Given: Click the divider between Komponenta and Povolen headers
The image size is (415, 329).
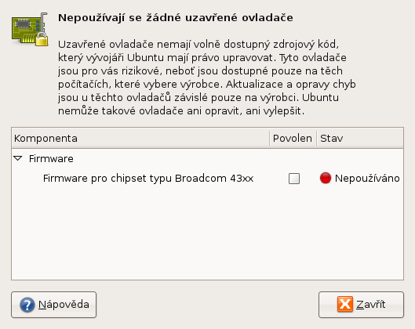Looking at the screenshot, I should tap(269, 138).
